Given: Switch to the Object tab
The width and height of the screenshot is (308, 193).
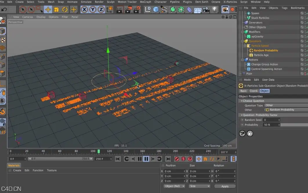Looking at the screenshot, I should coord(264,91).
